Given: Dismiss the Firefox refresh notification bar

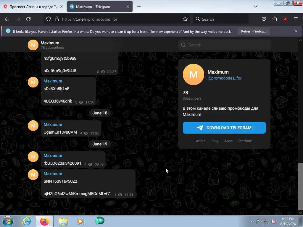Looking at the screenshot, I should (x=296, y=31).
